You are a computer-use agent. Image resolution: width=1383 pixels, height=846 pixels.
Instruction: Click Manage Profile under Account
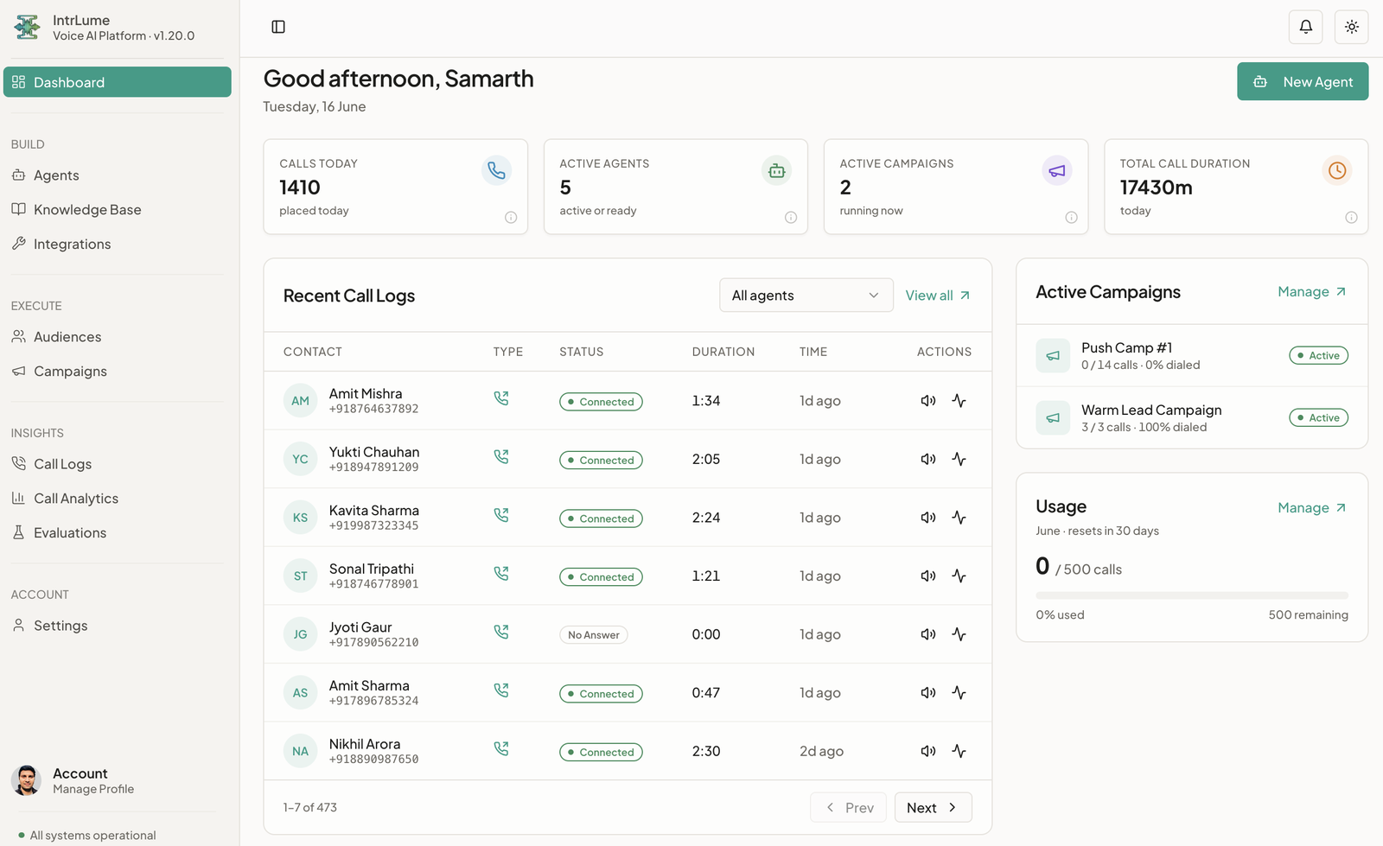(93, 789)
